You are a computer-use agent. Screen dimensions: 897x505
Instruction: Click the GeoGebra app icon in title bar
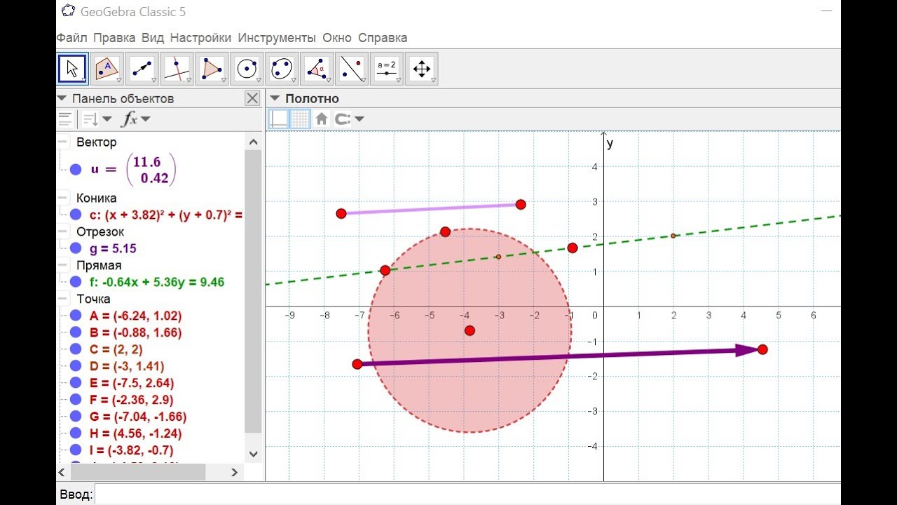pyautogui.click(x=68, y=11)
